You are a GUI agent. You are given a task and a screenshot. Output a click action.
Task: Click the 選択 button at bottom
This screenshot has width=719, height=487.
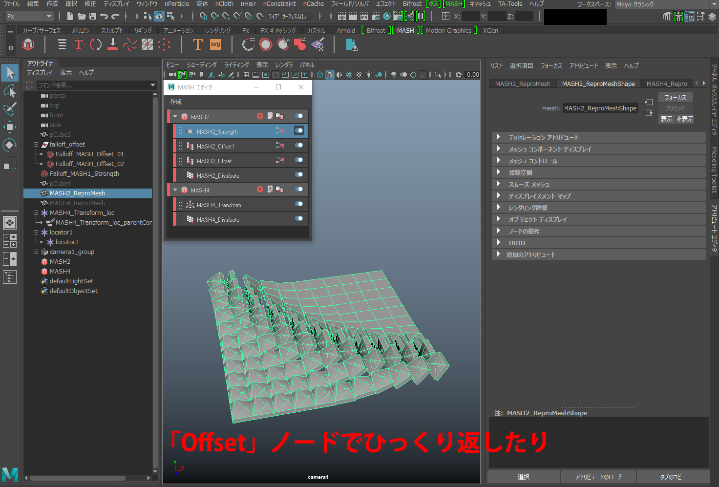point(524,477)
